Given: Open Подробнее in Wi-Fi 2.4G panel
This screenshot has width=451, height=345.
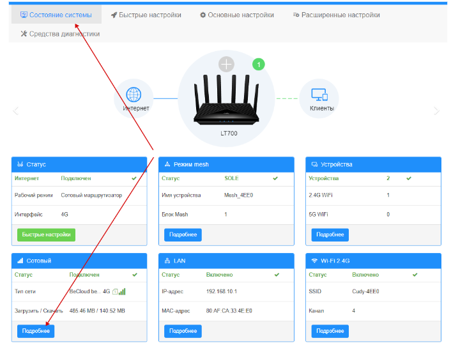Looking at the screenshot, I should [x=330, y=331].
